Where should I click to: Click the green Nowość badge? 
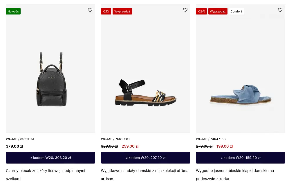click(13, 11)
